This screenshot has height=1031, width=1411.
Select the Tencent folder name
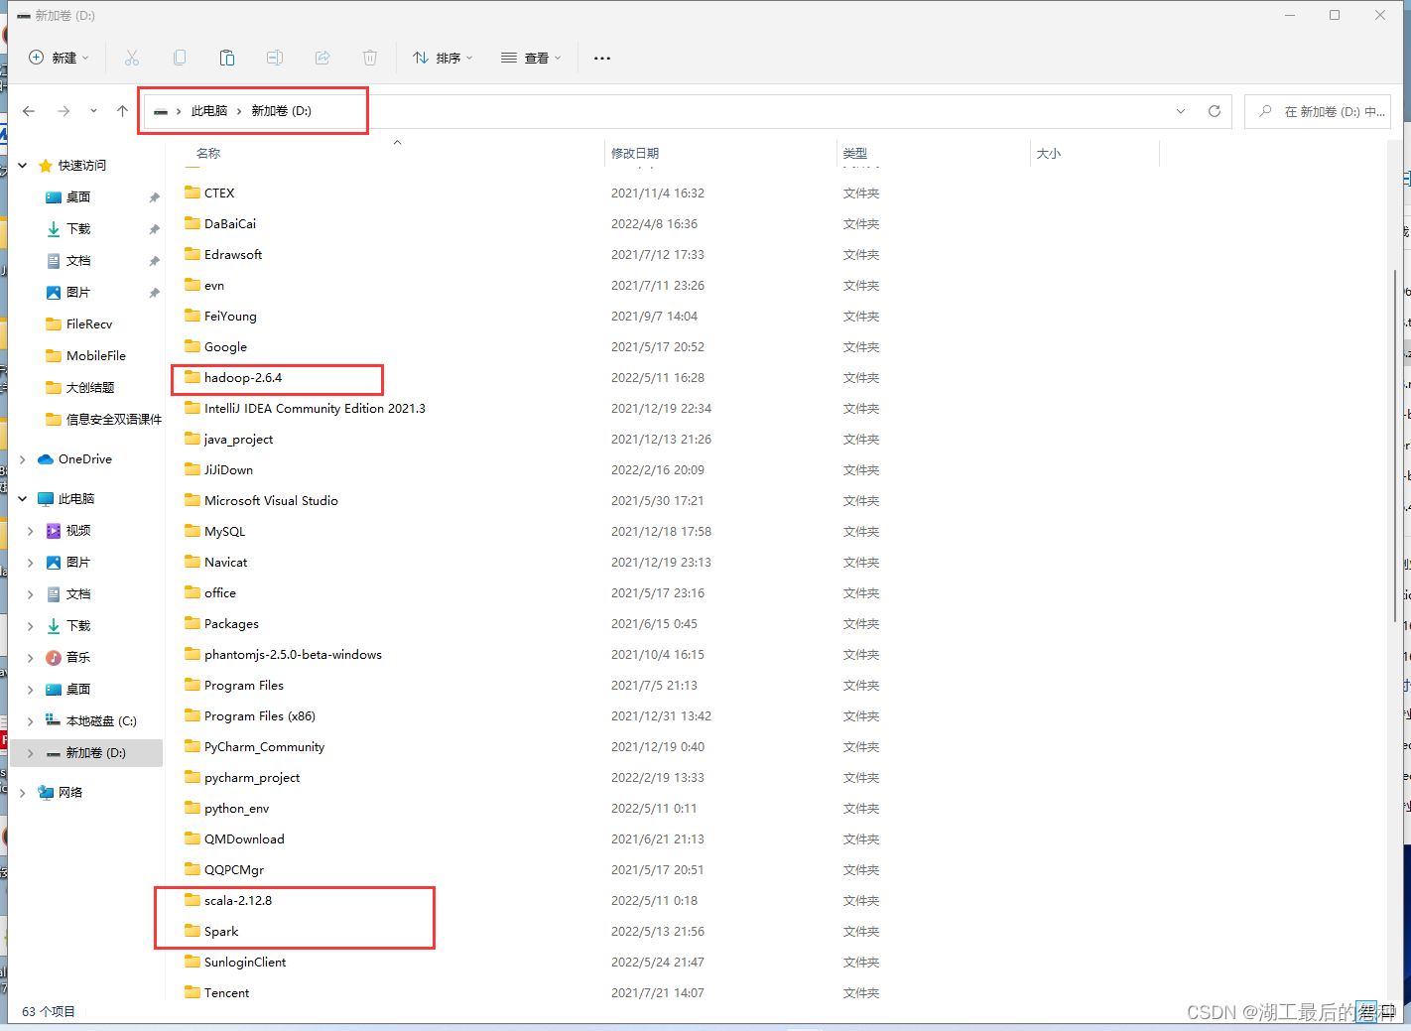[226, 993]
